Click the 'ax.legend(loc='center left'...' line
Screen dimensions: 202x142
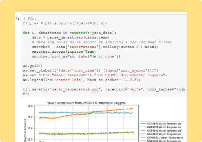[82, 80]
